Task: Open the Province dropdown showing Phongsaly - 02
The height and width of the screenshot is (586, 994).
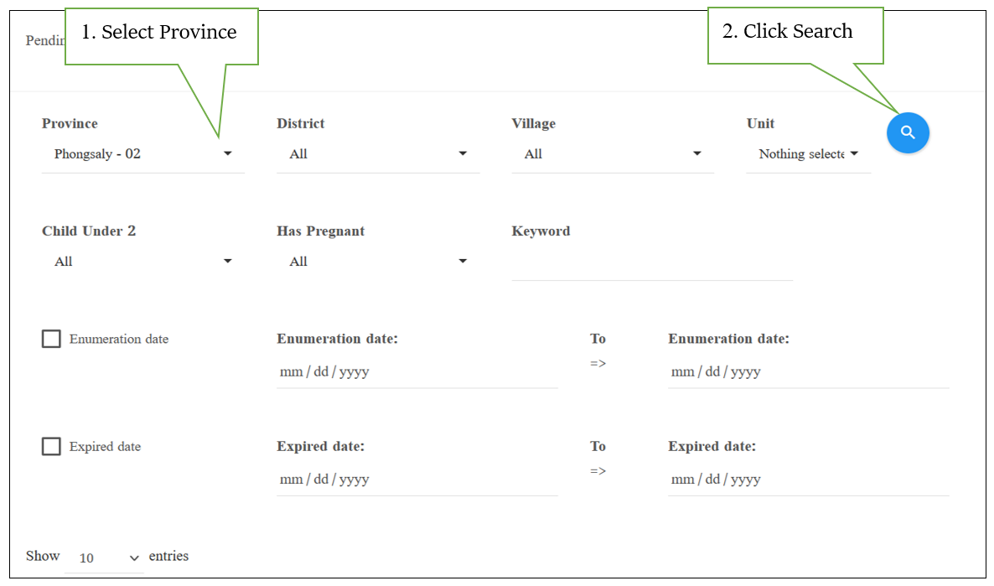Action: 143,154
